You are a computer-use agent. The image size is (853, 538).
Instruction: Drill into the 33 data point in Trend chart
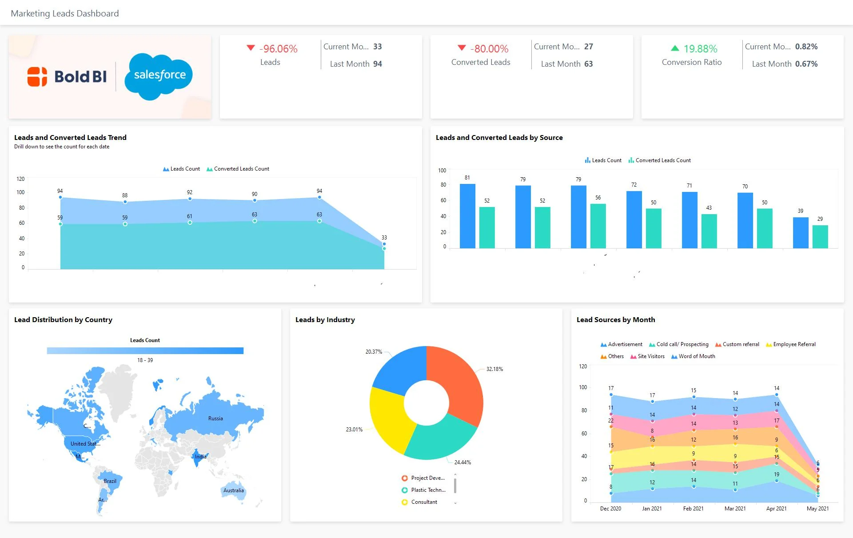point(384,244)
